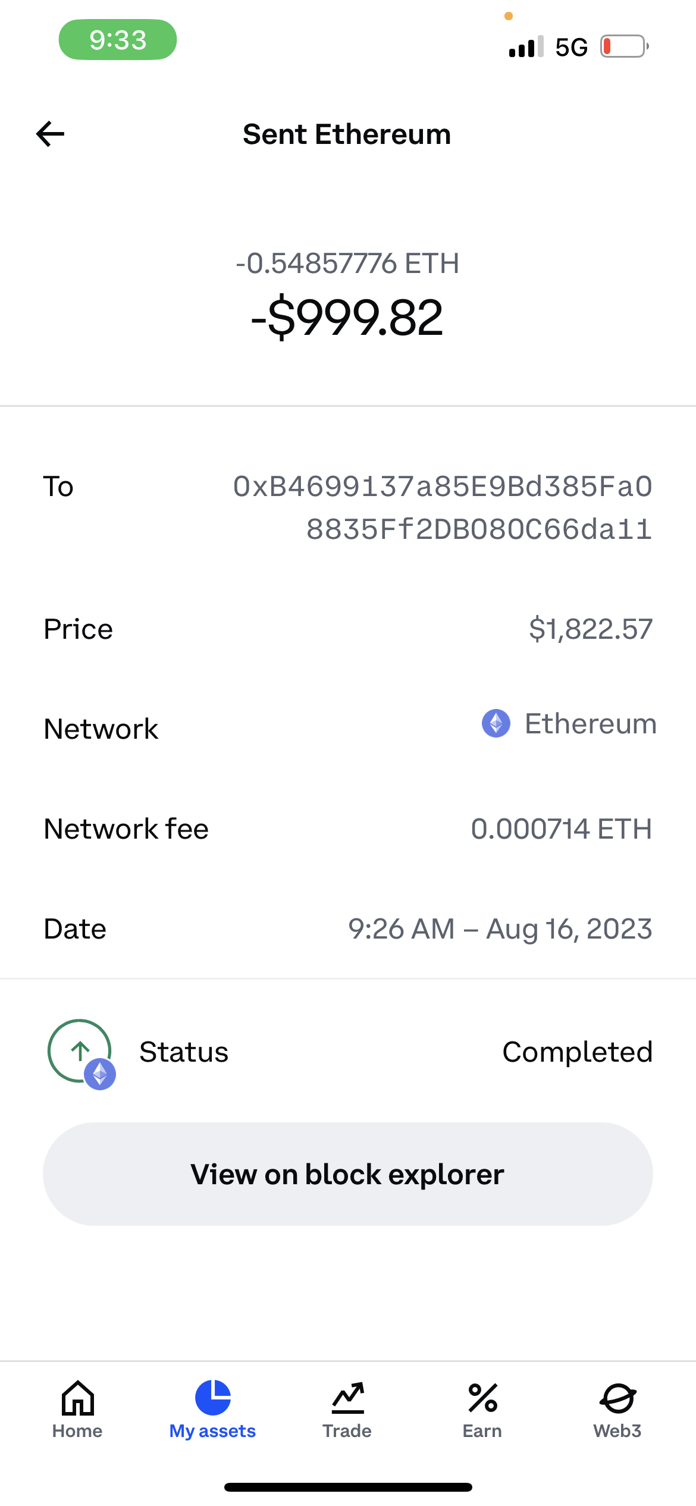Tap the Price value $1,822.57
Viewport: 696px width, 1506px height.
pos(590,629)
